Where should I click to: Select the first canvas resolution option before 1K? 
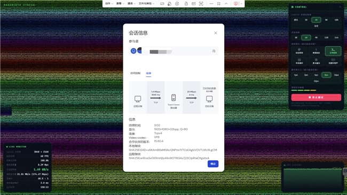pyautogui.click(x=296, y=20)
